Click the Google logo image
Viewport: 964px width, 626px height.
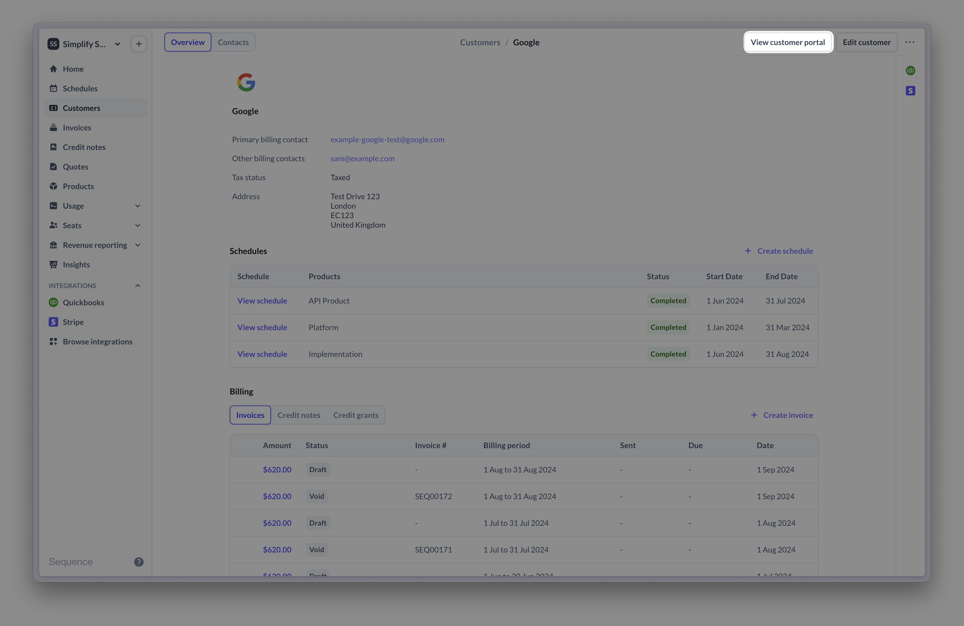tap(246, 82)
